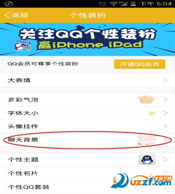Tap the back arrow icon in the header

point(7,15)
